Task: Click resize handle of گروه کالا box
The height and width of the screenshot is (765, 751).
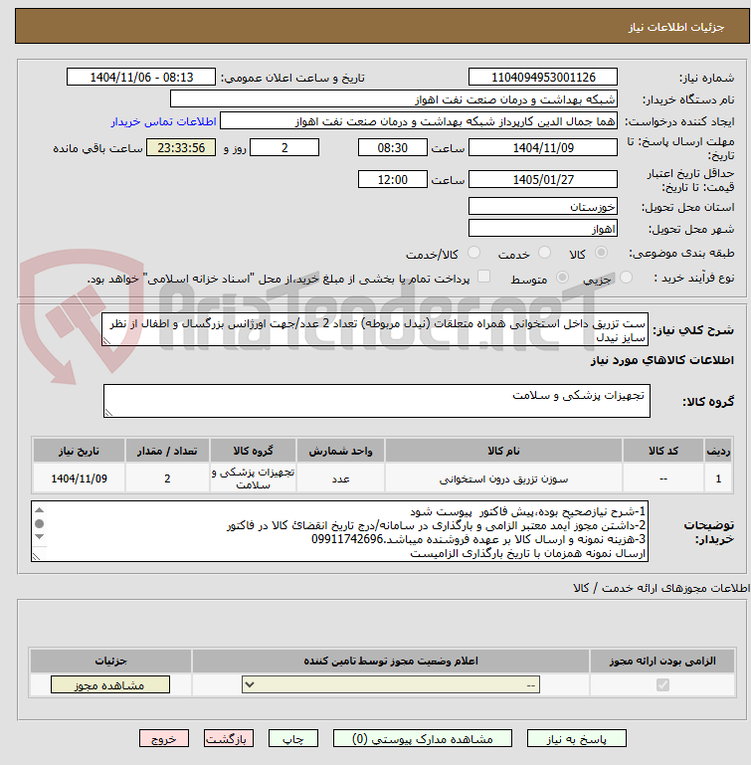Action: [108, 413]
